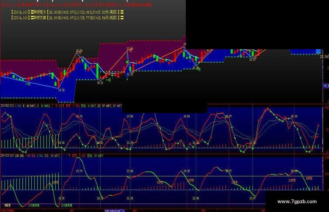Click the boxed 19.3 value on the right price axis

pyautogui.click(x=326, y=86)
